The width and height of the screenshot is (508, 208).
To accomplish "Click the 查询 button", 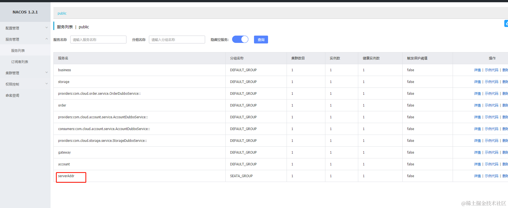I will (261, 40).
